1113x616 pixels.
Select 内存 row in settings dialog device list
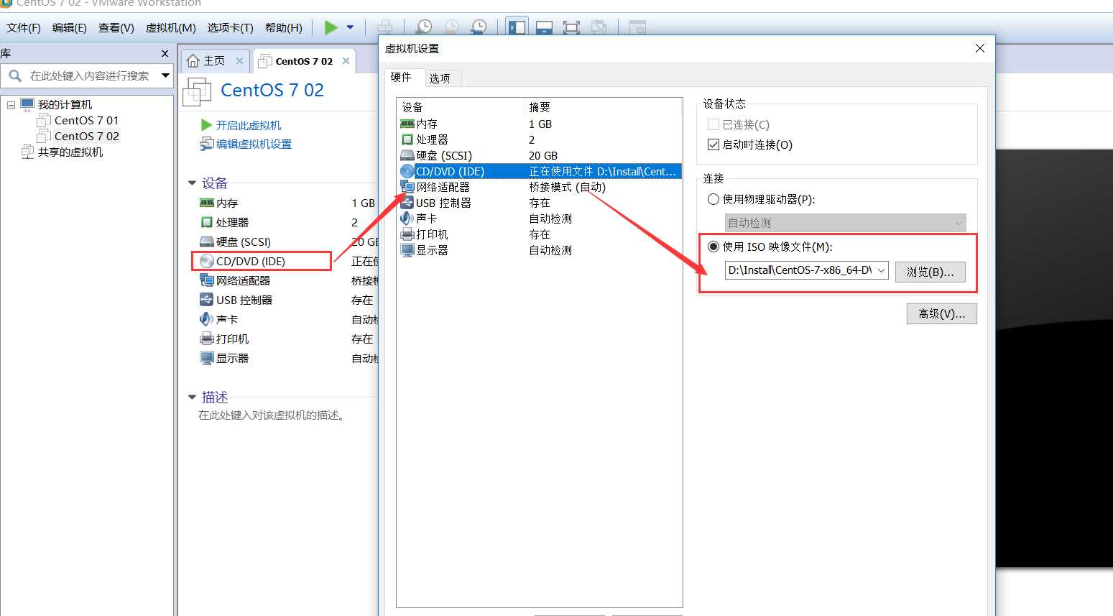click(539, 124)
